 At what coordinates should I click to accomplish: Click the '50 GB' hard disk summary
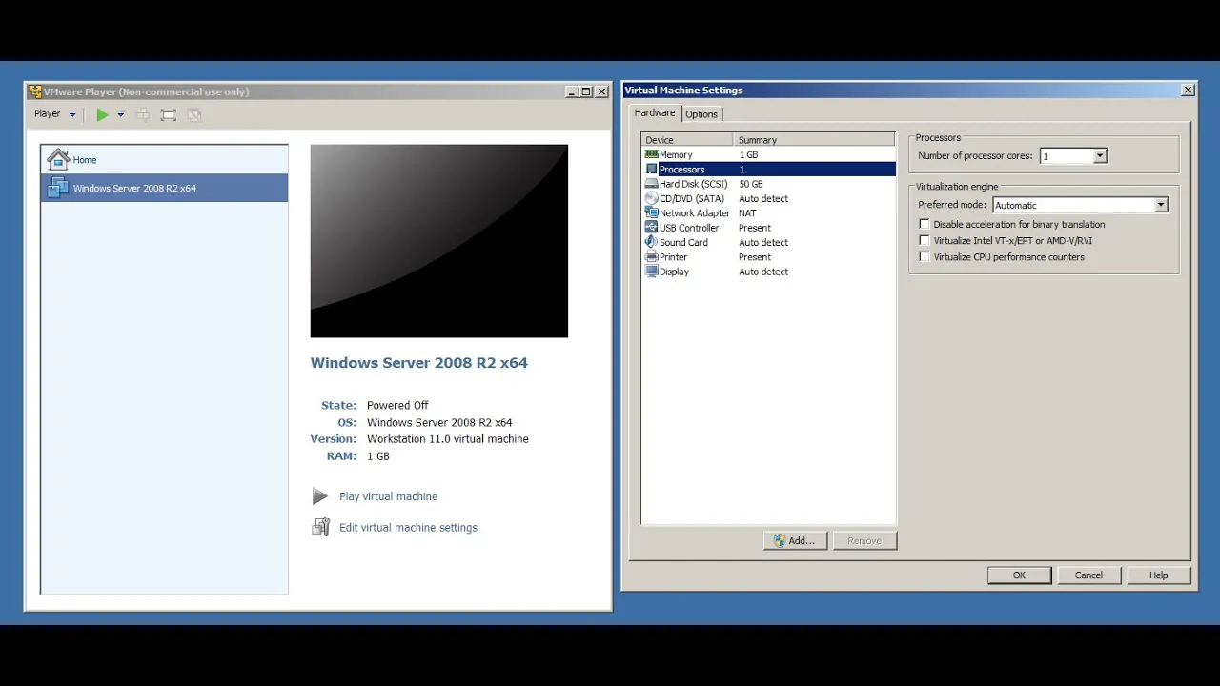click(751, 184)
